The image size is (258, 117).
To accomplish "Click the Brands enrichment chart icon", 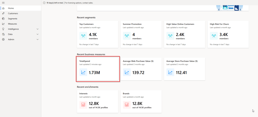I will click(127, 104).
